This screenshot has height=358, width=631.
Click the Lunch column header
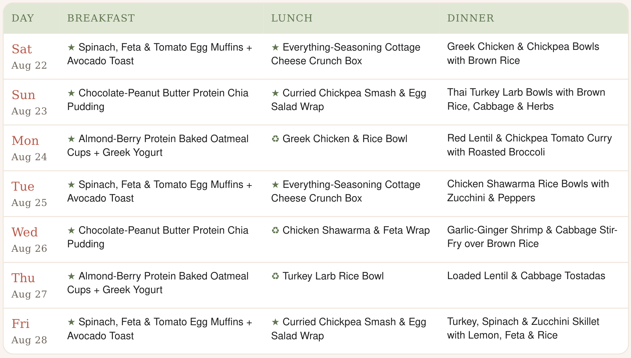pyautogui.click(x=292, y=18)
